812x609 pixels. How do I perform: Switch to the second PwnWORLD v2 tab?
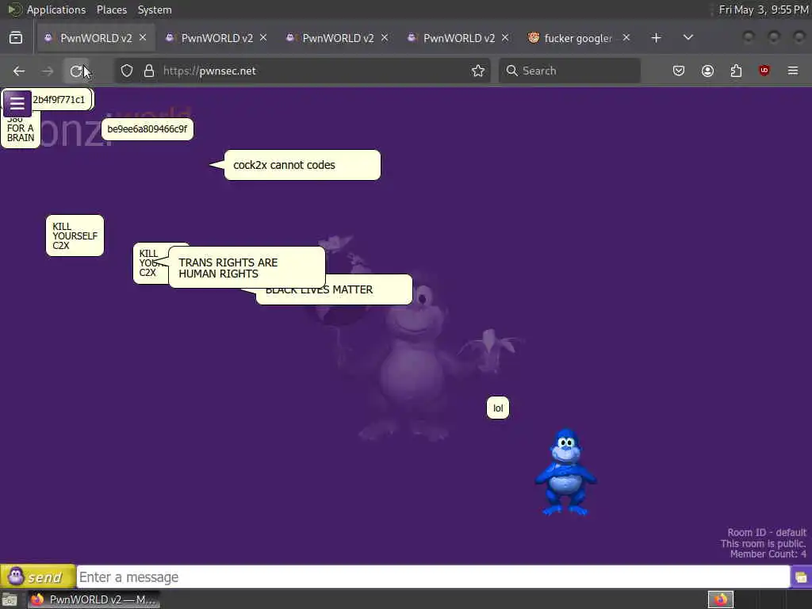217,38
